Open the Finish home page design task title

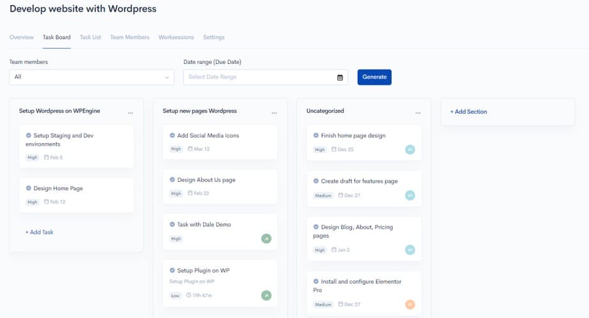(353, 135)
